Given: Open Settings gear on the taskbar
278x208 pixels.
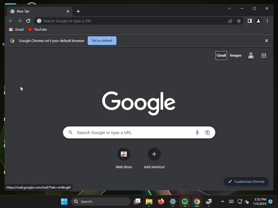Looking at the screenshot, I should coord(173,201).
